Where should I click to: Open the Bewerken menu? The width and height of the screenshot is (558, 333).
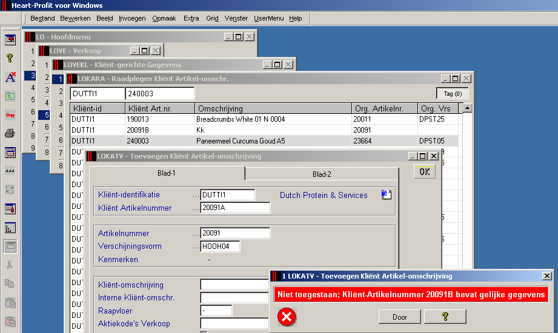(x=75, y=18)
